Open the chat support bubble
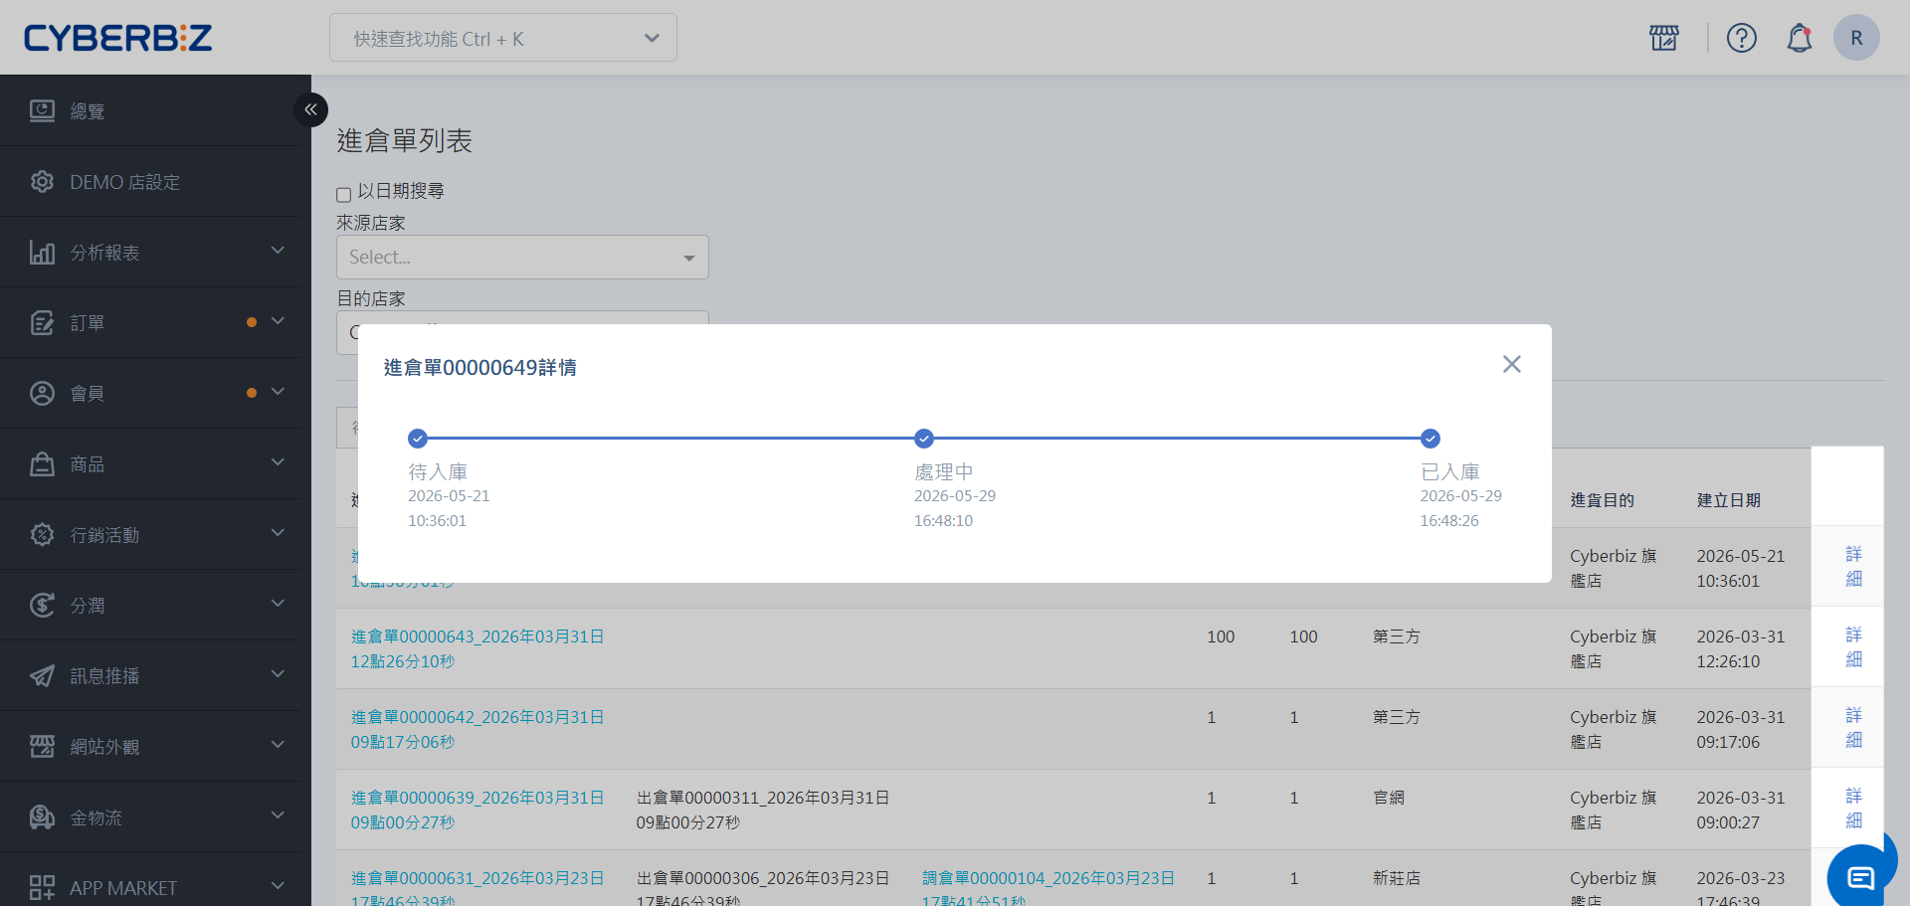1910x906 pixels. (1860, 876)
